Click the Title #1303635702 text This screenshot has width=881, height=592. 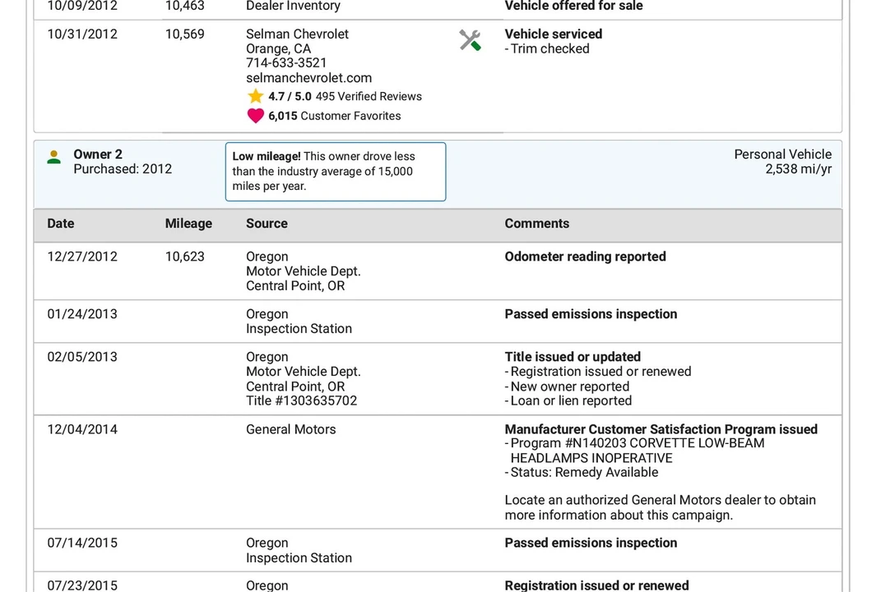[x=301, y=401]
